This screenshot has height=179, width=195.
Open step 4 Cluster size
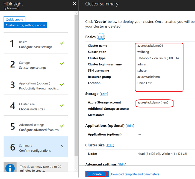36,105
